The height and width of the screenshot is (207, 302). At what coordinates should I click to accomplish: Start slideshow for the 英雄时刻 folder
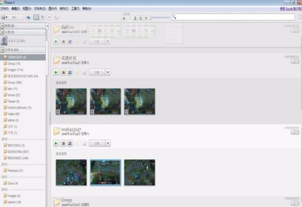coord(56,72)
